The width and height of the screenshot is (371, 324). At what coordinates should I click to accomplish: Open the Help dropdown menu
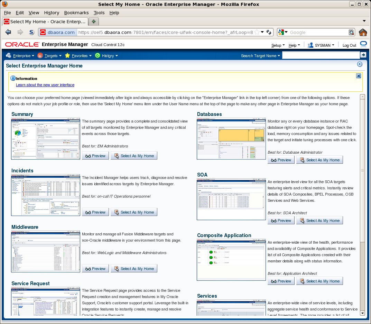(x=294, y=45)
